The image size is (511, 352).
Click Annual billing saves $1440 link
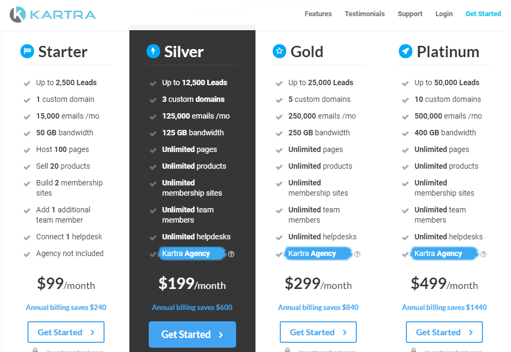[x=444, y=307]
